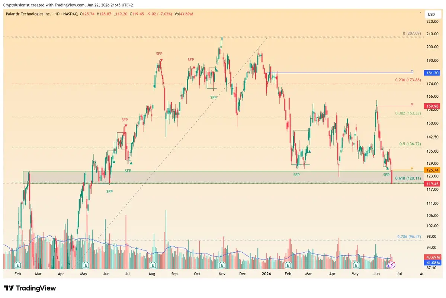Click the M marker on the red line

[412, 104]
